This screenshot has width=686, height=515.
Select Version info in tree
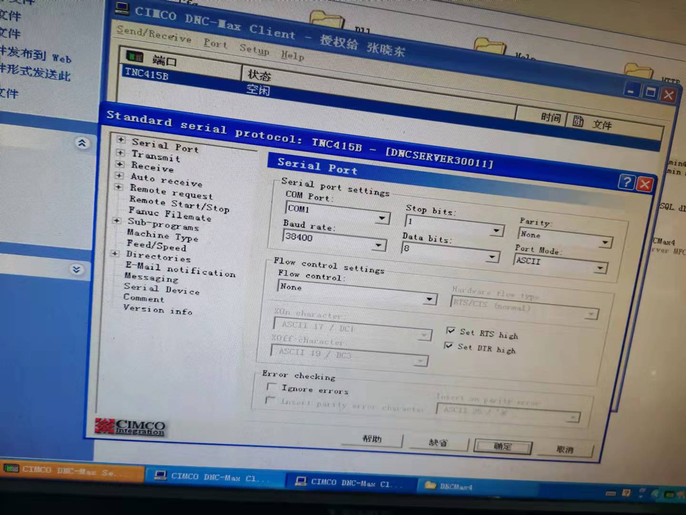click(158, 309)
